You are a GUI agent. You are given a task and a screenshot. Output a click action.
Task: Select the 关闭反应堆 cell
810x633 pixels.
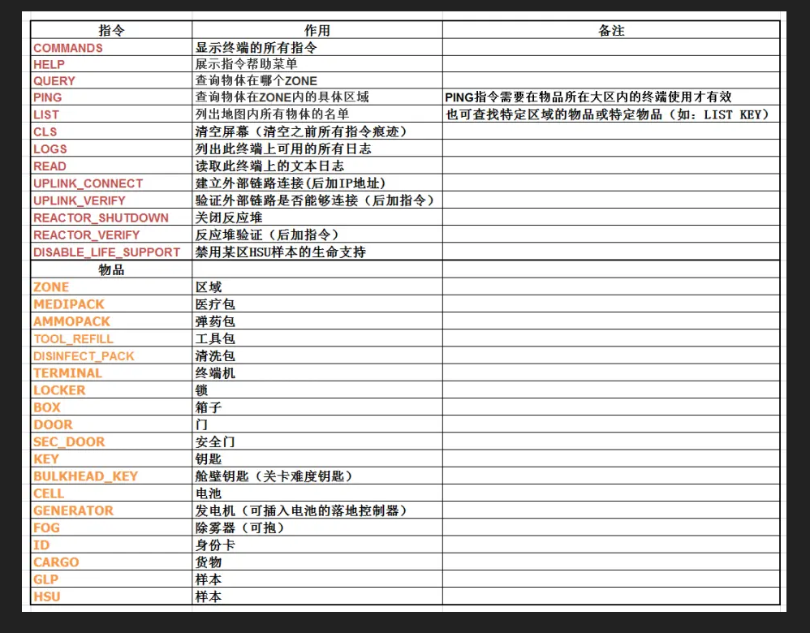[x=317, y=217]
